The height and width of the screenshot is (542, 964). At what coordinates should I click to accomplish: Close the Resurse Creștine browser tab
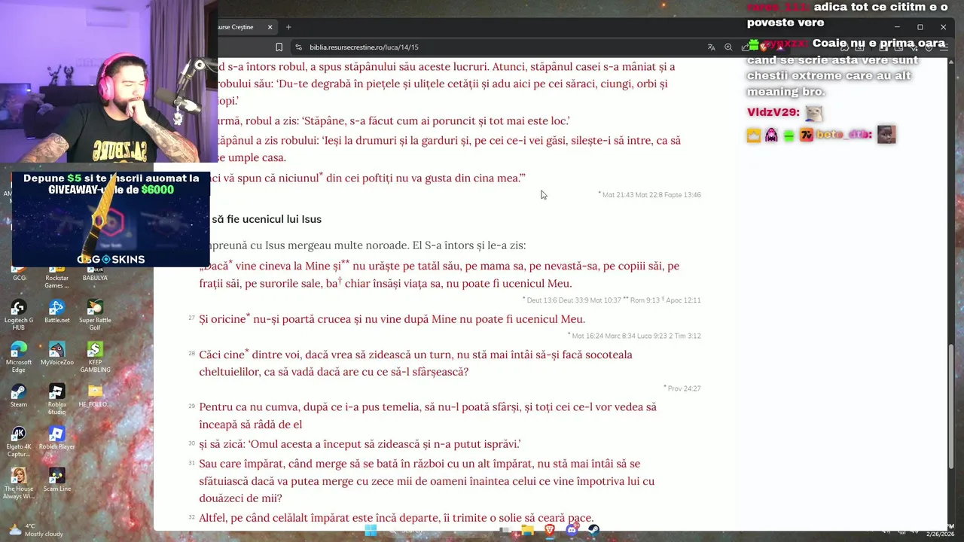pos(270,27)
